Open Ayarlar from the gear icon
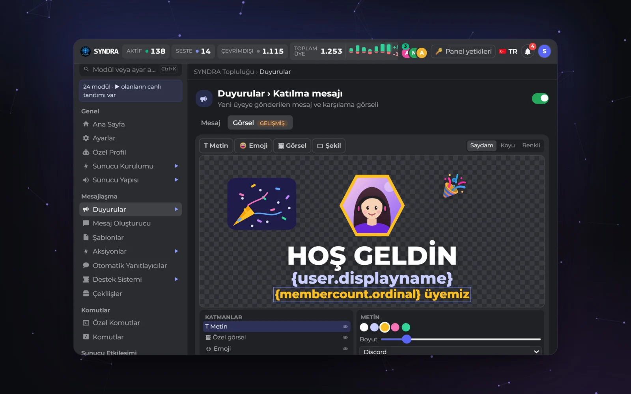This screenshot has width=631, height=394. (86, 138)
